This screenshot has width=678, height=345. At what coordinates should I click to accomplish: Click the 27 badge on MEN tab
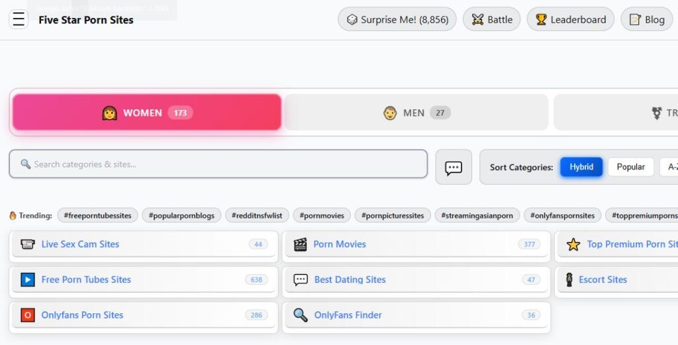(440, 113)
